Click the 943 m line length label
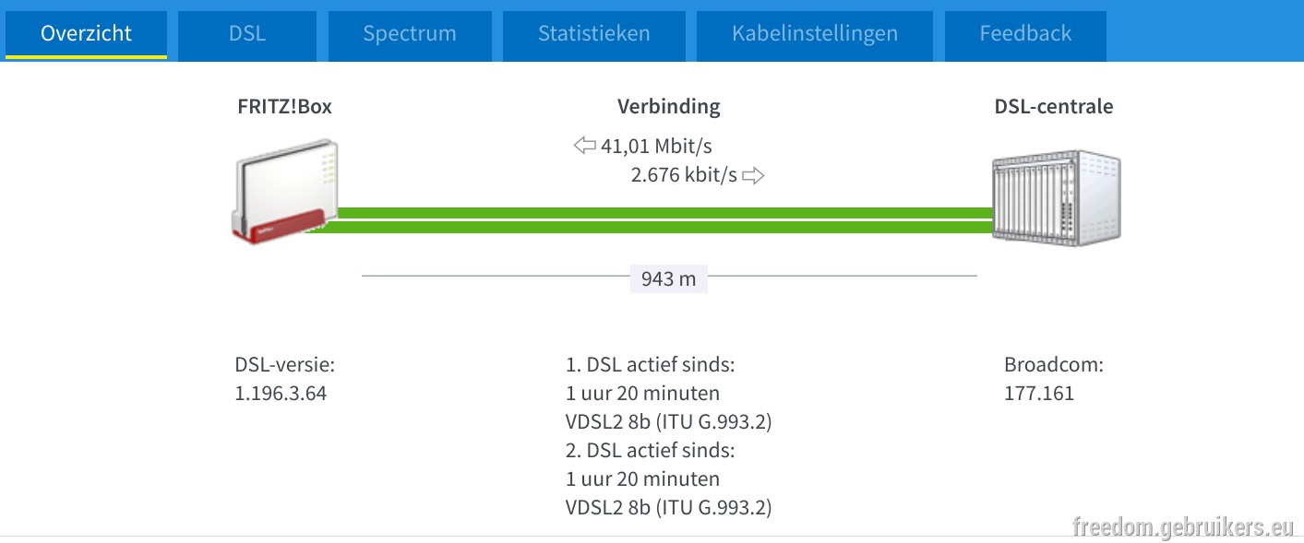1304x543 pixels. pos(669,278)
